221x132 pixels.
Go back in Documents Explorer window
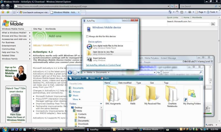(70, 72)
